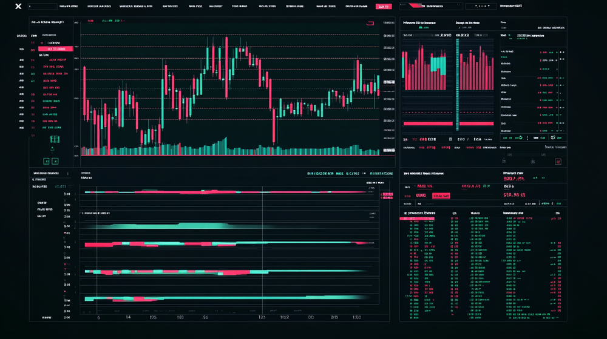This screenshot has width=607, height=339.
Task: Click the X logo in top-left corner
Action: pos(18,6)
